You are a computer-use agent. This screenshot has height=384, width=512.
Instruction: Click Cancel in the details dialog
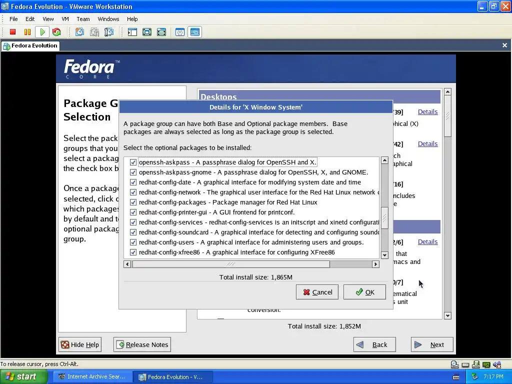click(x=317, y=292)
